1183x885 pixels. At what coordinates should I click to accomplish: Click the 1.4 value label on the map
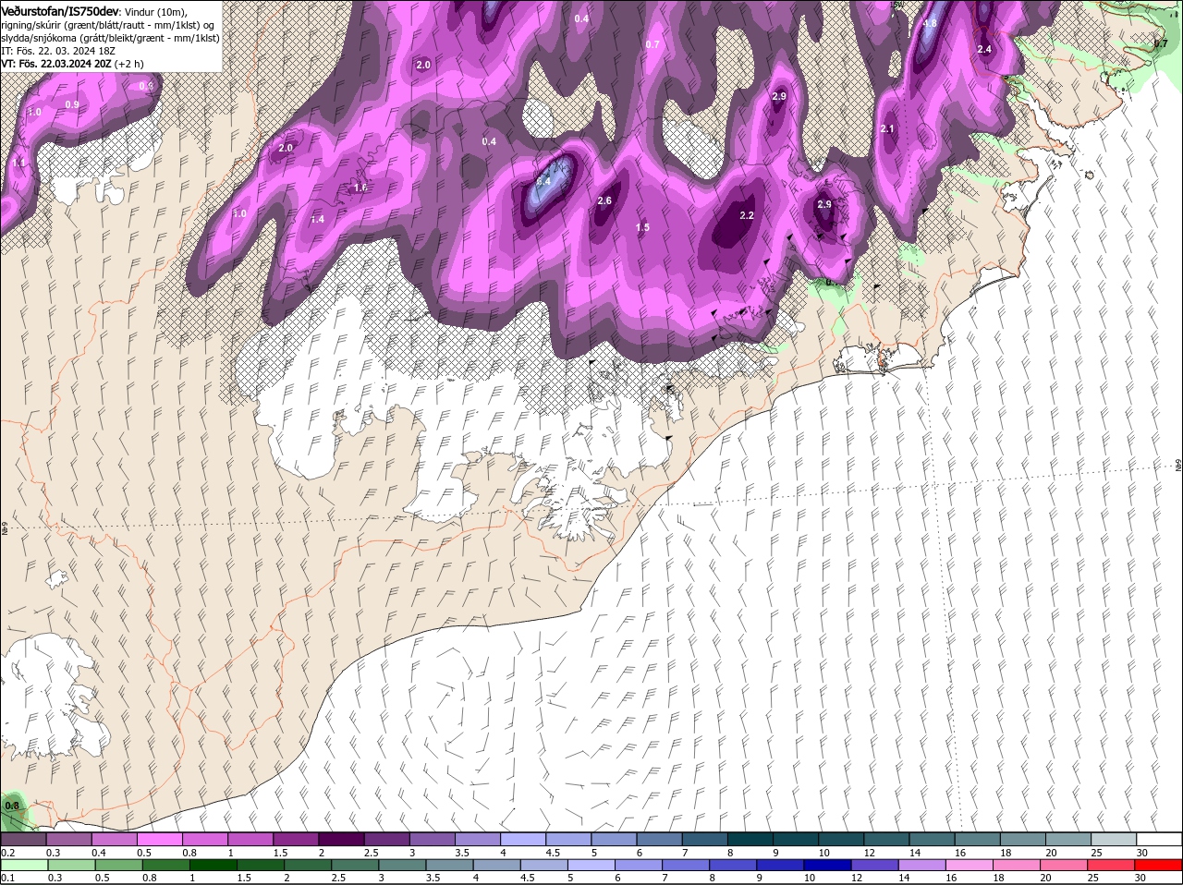click(317, 219)
